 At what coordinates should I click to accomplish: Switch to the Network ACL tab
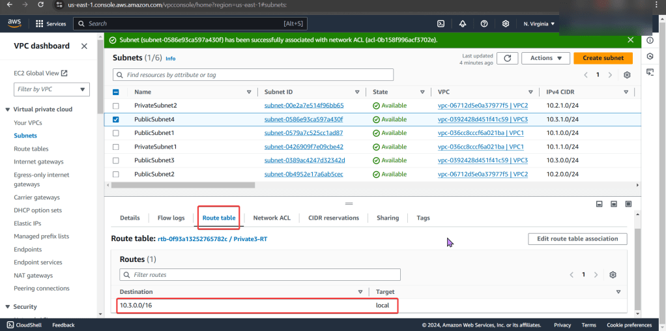(x=272, y=218)
